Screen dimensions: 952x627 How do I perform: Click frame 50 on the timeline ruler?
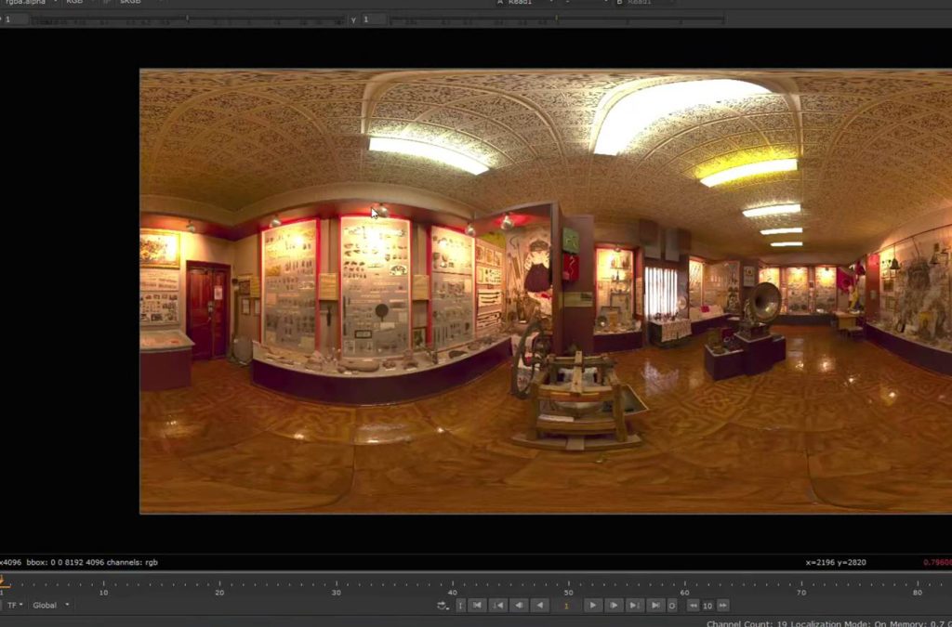point(568,587)
